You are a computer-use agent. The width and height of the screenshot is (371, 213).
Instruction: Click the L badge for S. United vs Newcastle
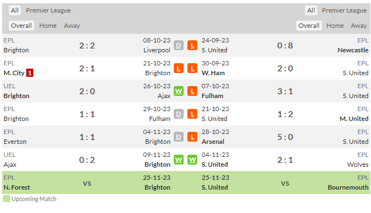[192, 46]
